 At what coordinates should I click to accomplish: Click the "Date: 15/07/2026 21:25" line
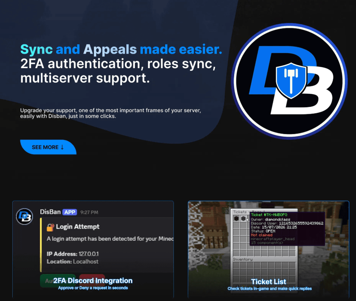point(274,227)
